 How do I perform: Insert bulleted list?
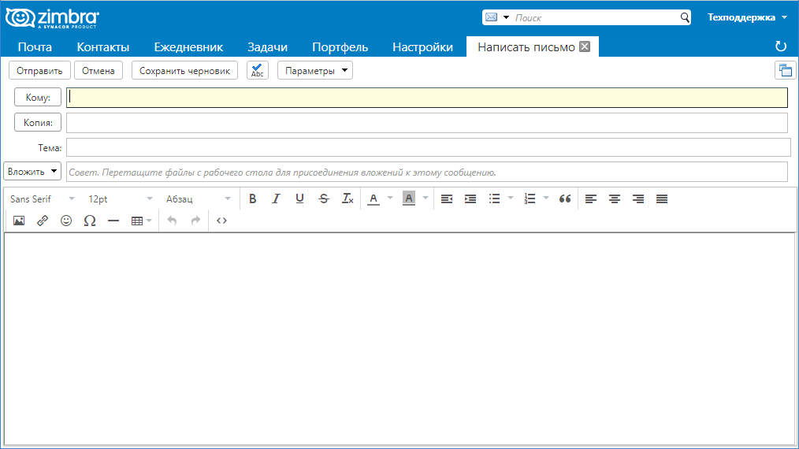point(494,199)
